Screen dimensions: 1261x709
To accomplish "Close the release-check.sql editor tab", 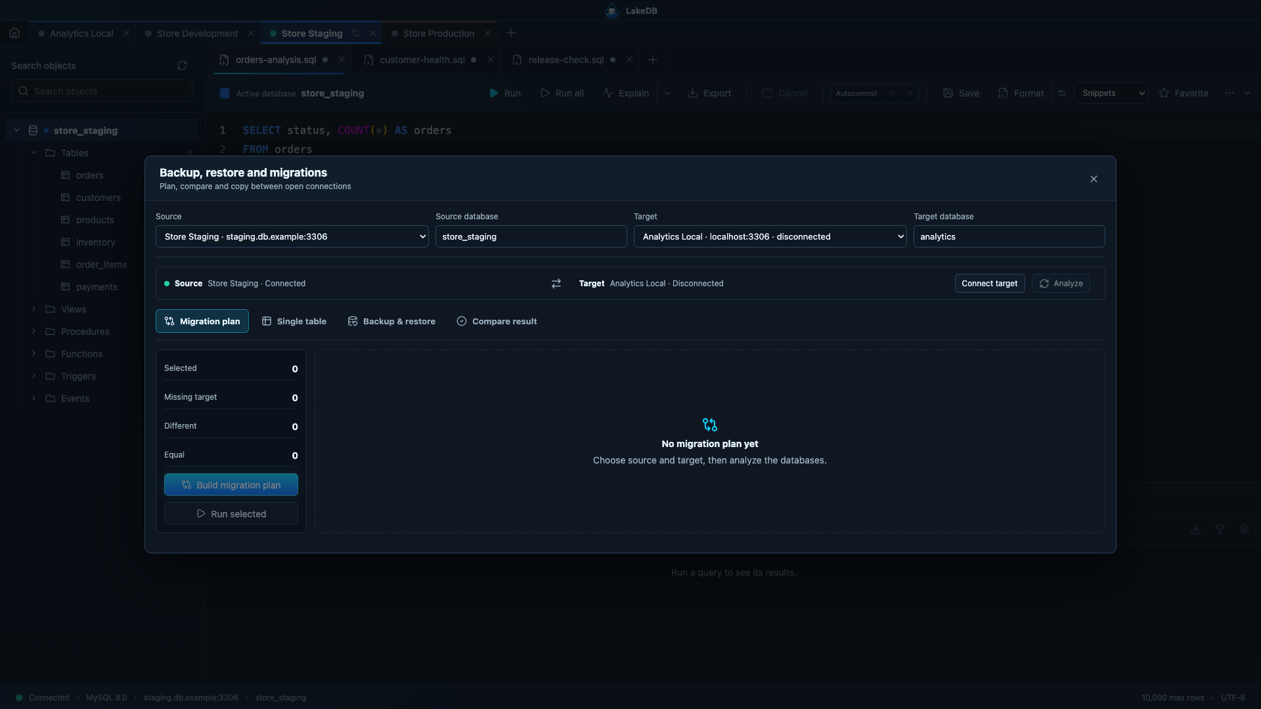I will [629, 60].
